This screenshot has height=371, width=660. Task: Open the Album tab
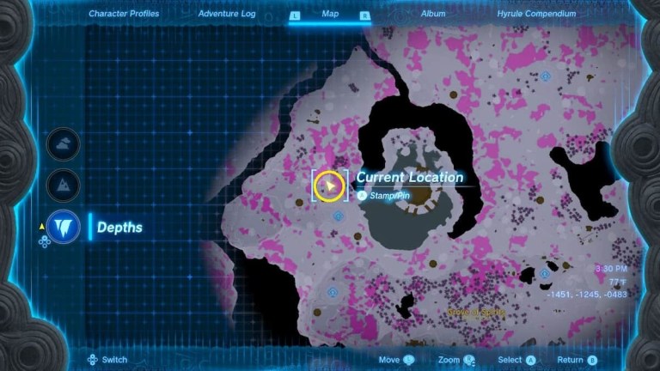coord(433,14)
